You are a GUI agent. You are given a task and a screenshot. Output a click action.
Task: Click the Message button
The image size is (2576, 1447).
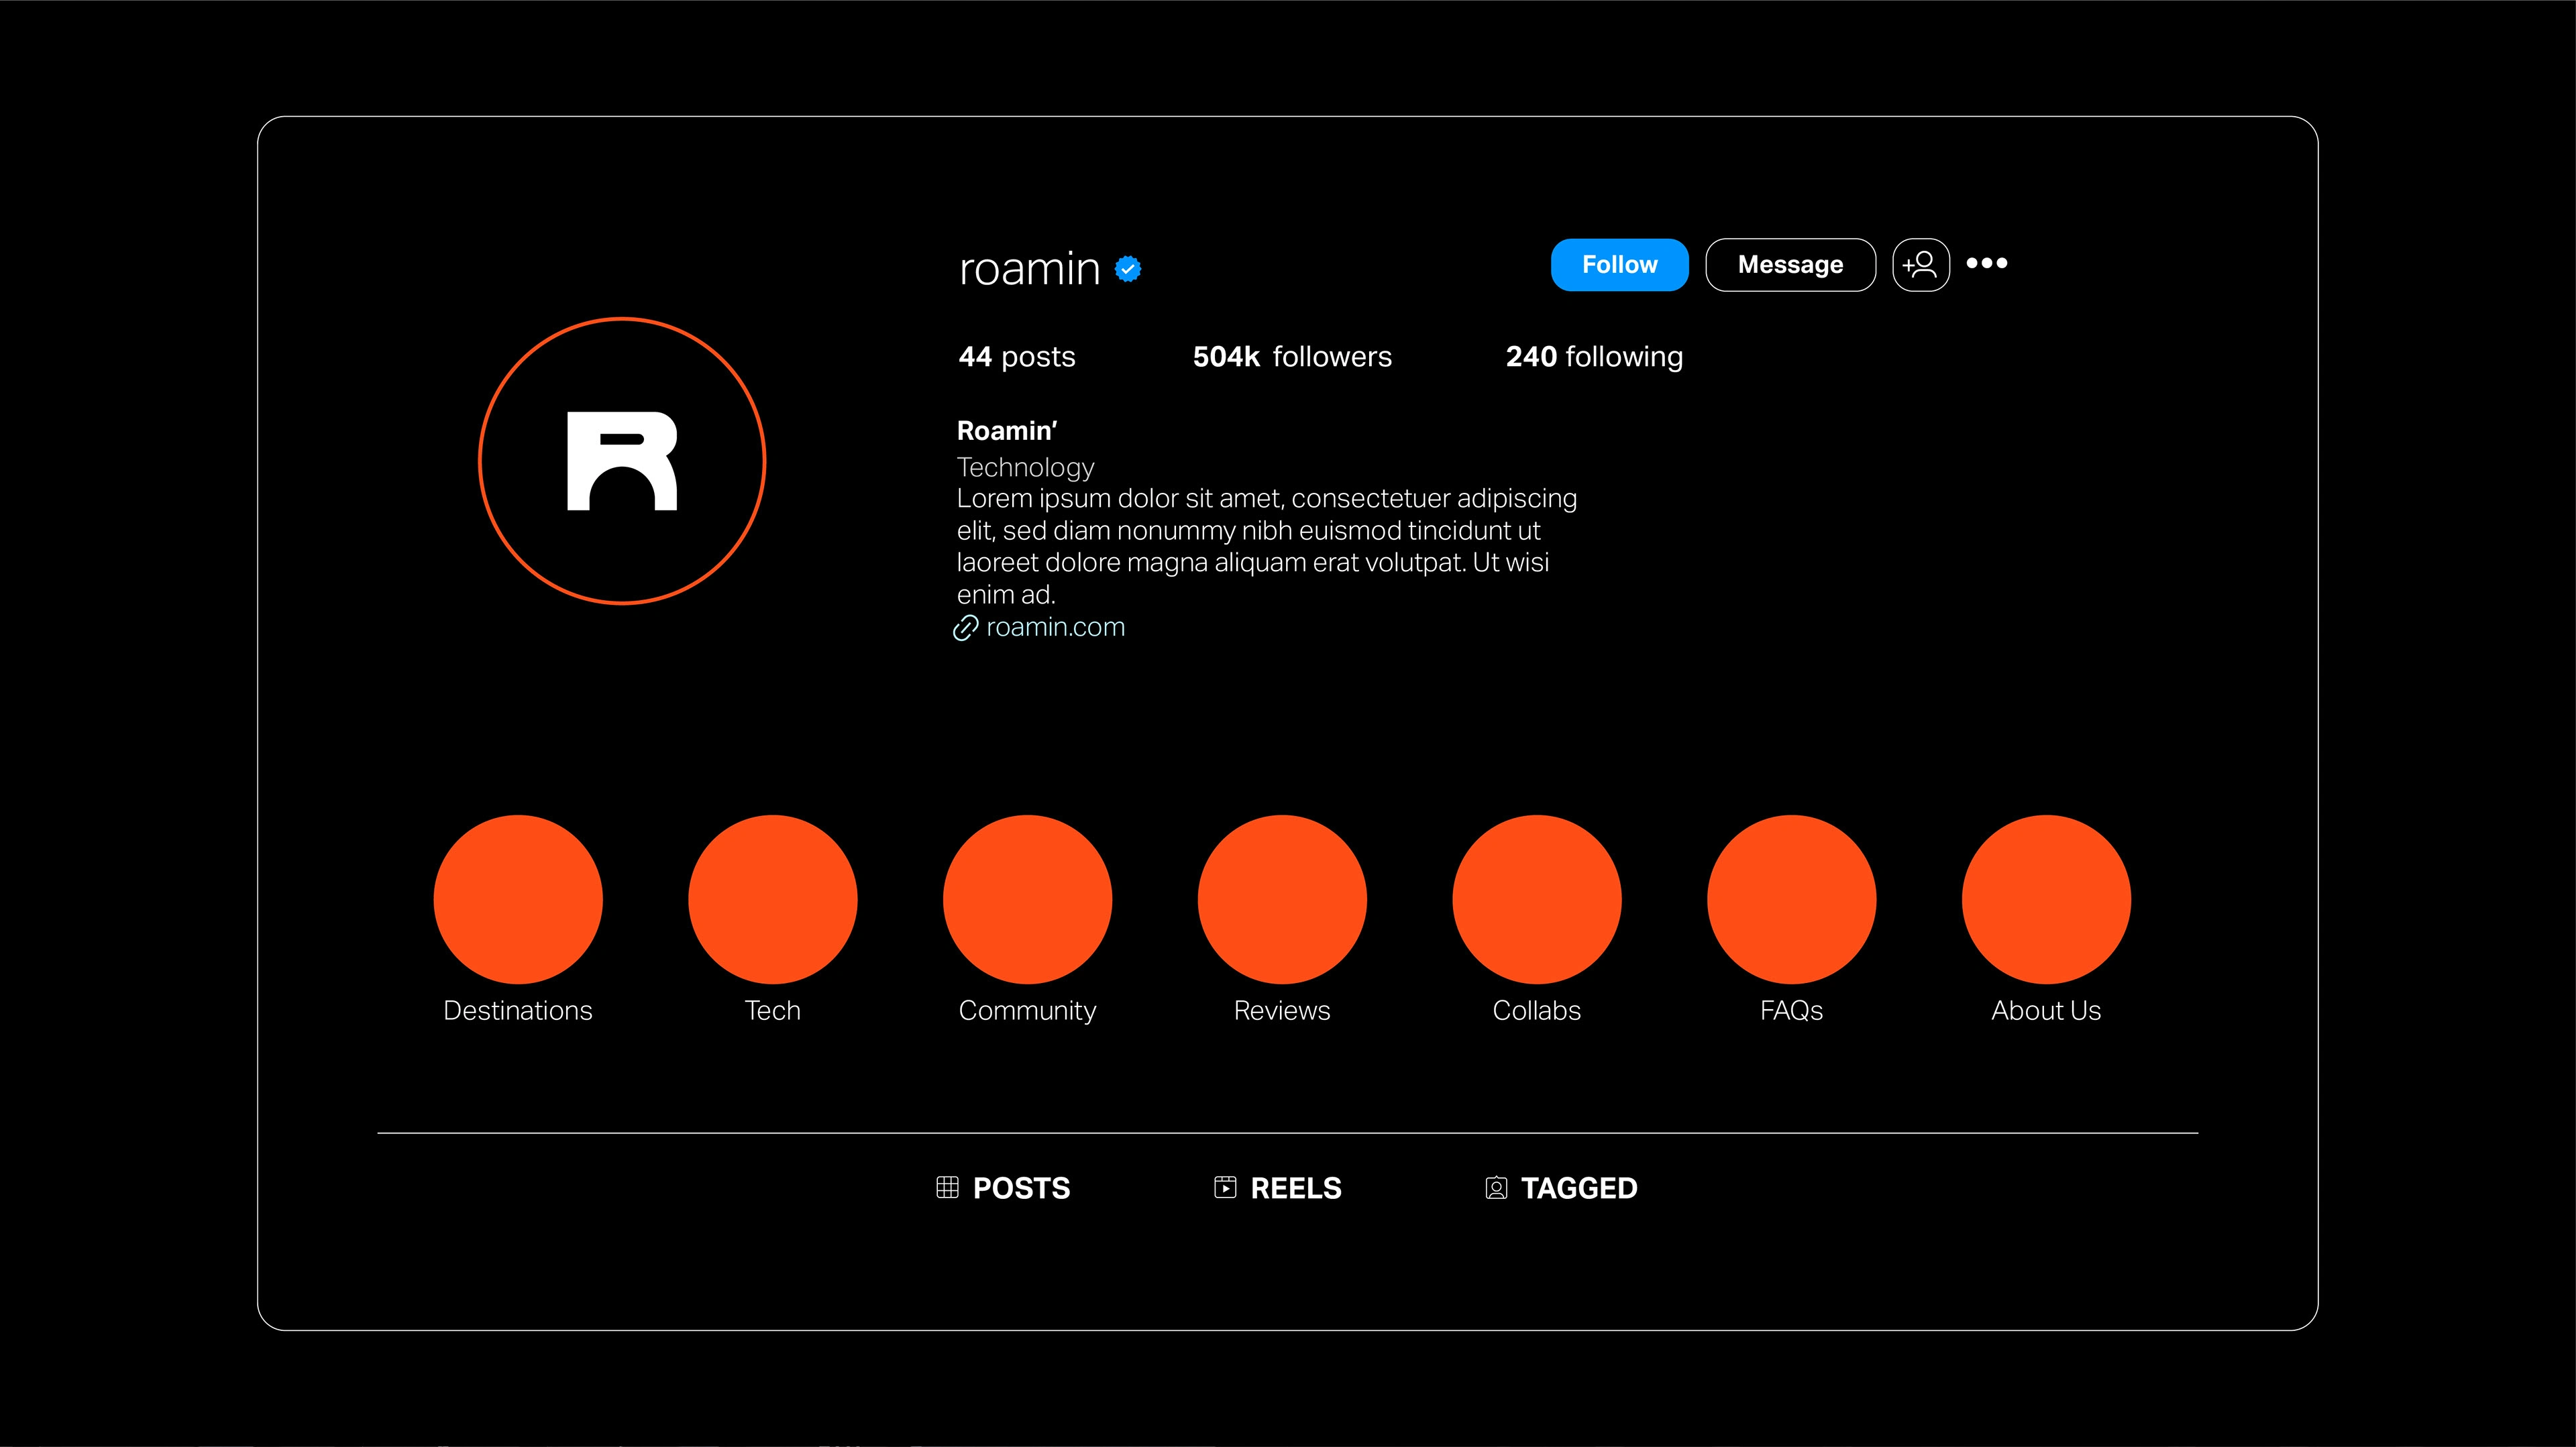pyautogui.click(x=1790, y=265)
